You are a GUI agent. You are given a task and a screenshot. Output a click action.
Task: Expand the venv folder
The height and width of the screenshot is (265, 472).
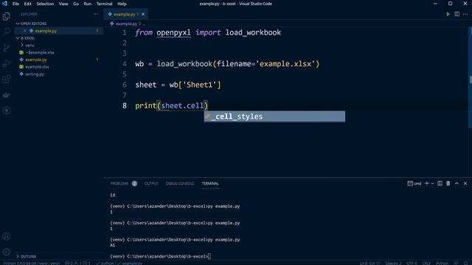tap(29, 46)
